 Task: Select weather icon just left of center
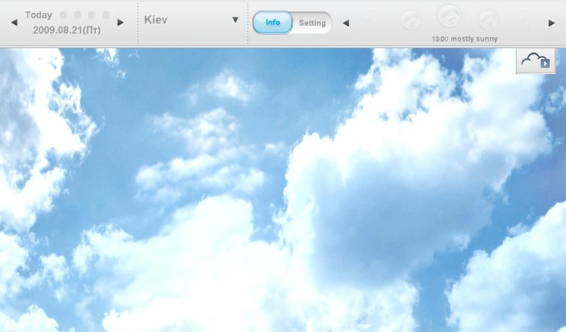tap(411, 20)
